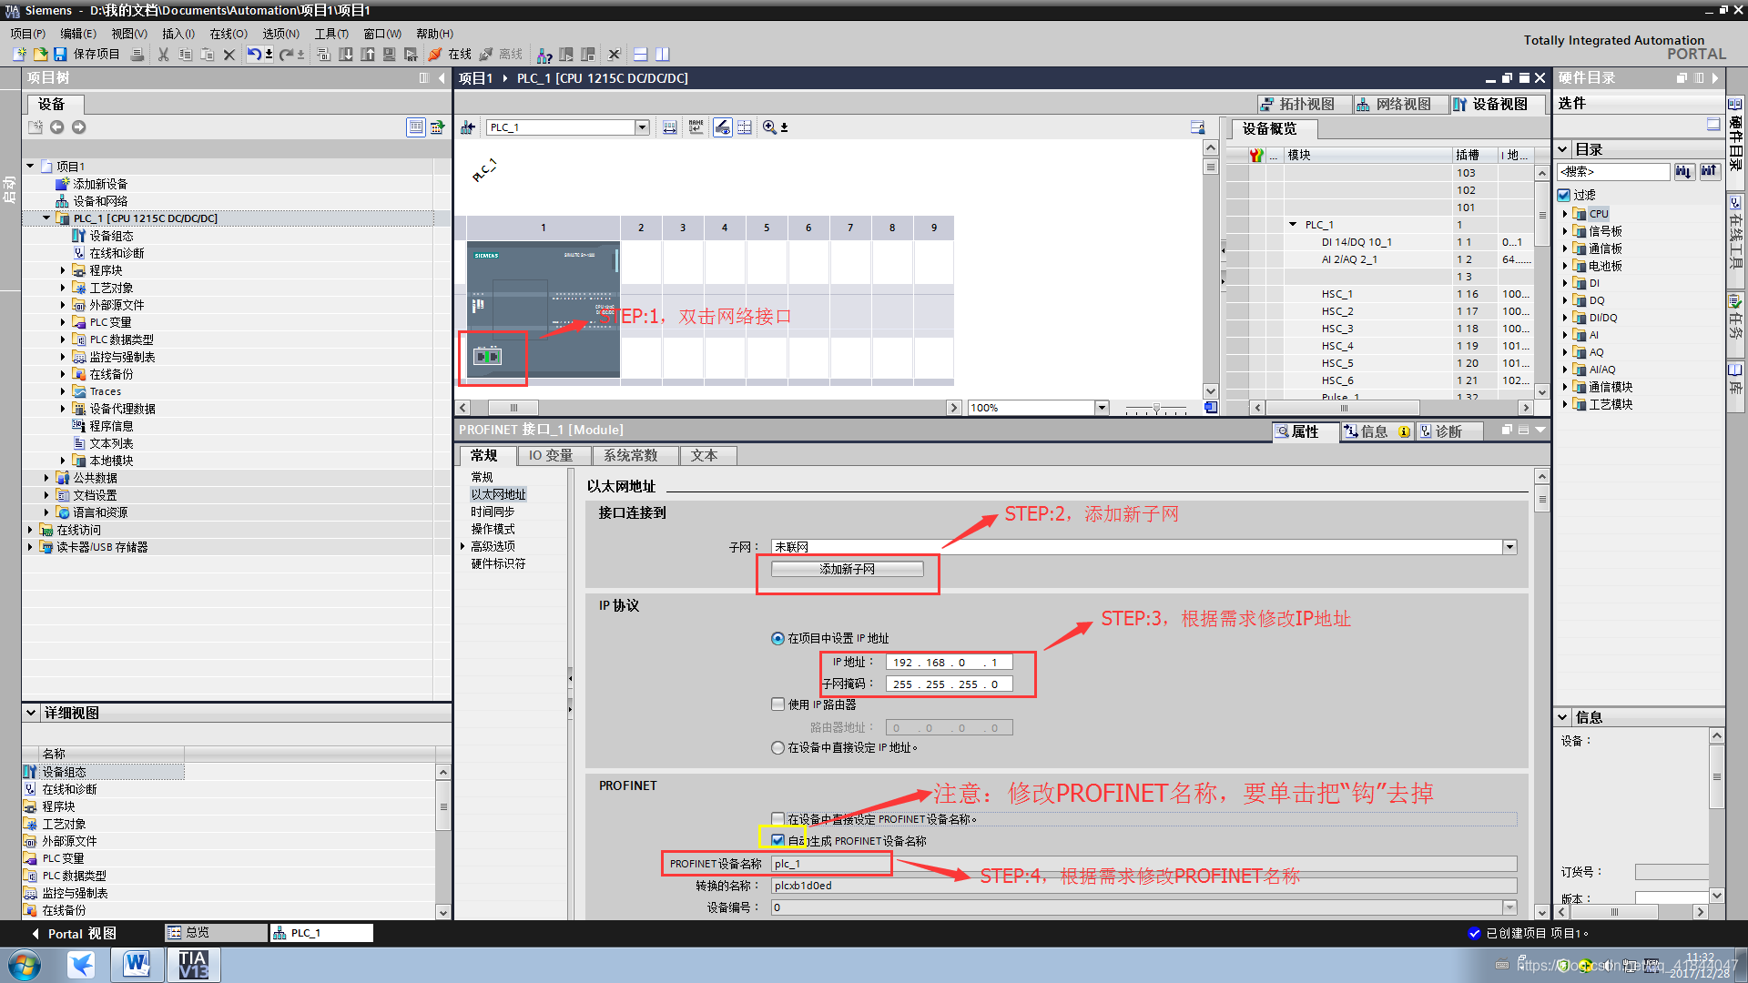Click the zoom magnifier icon in device view

(770, 127)
